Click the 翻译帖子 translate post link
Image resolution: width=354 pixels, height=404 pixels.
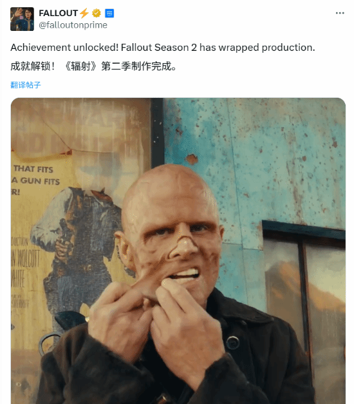click(26, 85)
